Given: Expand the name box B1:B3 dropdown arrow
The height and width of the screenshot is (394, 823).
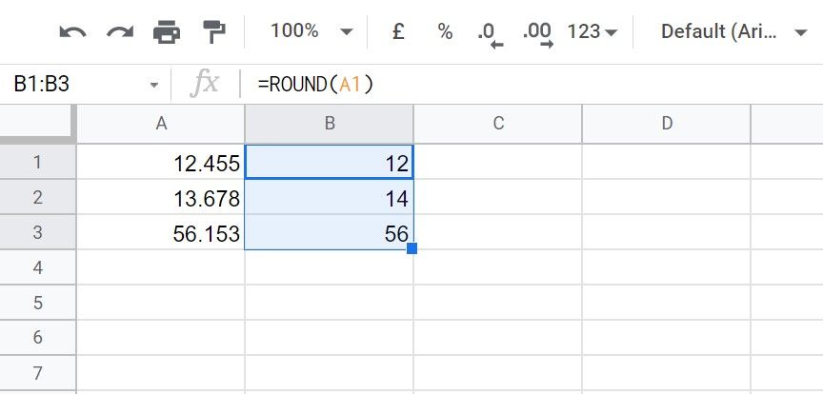Looking at the screenshot, I should coord(154,85).
